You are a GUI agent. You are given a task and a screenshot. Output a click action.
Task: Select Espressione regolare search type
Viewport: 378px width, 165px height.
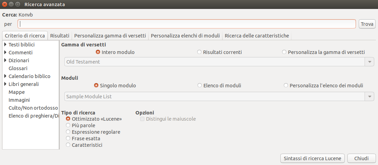68,132
